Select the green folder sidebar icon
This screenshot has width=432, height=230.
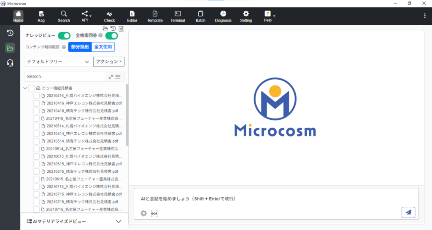pos(10,48)
